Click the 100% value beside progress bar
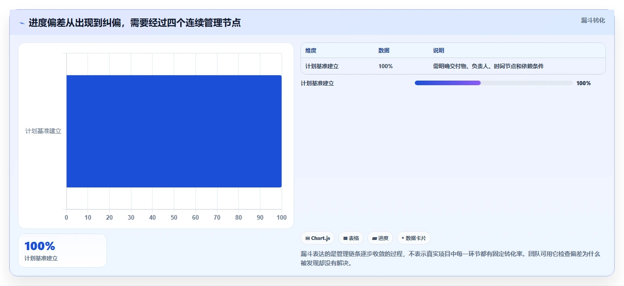Screen dimensions: 624x286 tap(583, 83)
